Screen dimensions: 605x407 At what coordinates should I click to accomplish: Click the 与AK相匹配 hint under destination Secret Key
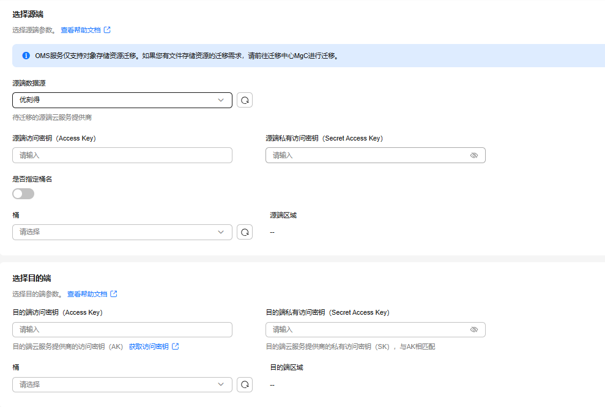point(417,347)
